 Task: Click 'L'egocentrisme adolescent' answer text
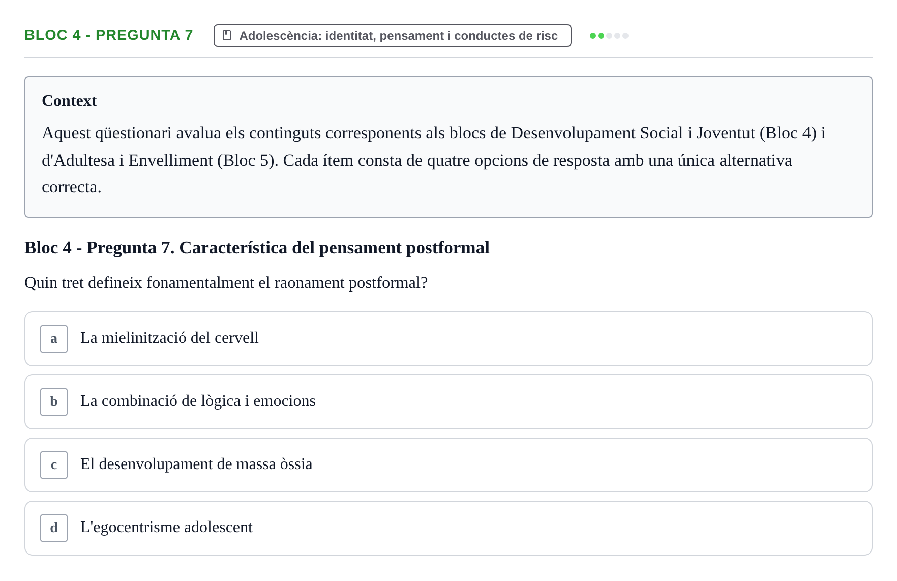pos(166,527)
